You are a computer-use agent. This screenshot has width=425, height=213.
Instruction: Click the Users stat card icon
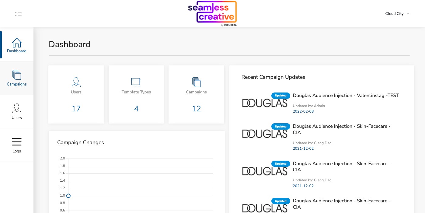tap(76, 82)
